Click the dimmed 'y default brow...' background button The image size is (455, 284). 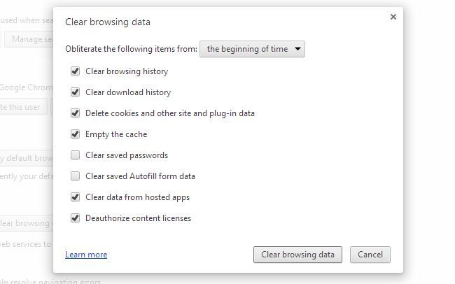pos(27,157)
